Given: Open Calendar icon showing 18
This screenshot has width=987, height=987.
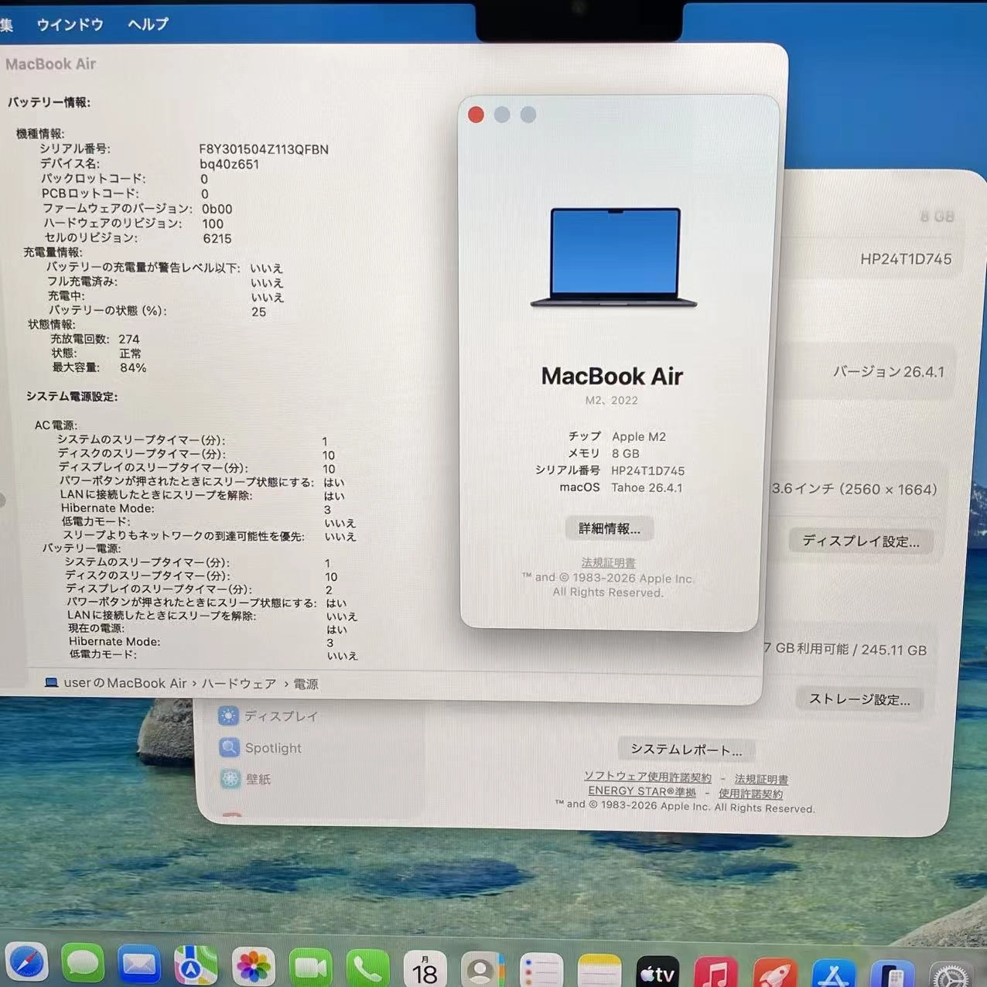Looking at the screenshot, I should coord(425,969).
